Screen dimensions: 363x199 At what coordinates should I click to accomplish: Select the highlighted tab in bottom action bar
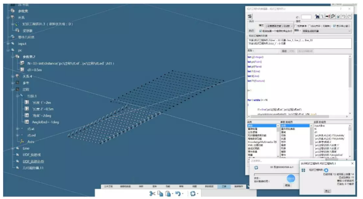pyautogui.click(x=224, y=186)
